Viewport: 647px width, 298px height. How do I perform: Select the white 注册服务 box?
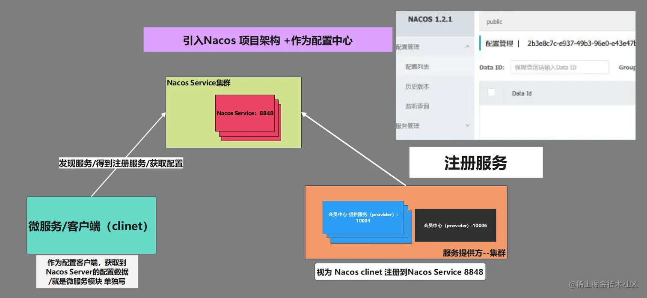pos(476,163)
